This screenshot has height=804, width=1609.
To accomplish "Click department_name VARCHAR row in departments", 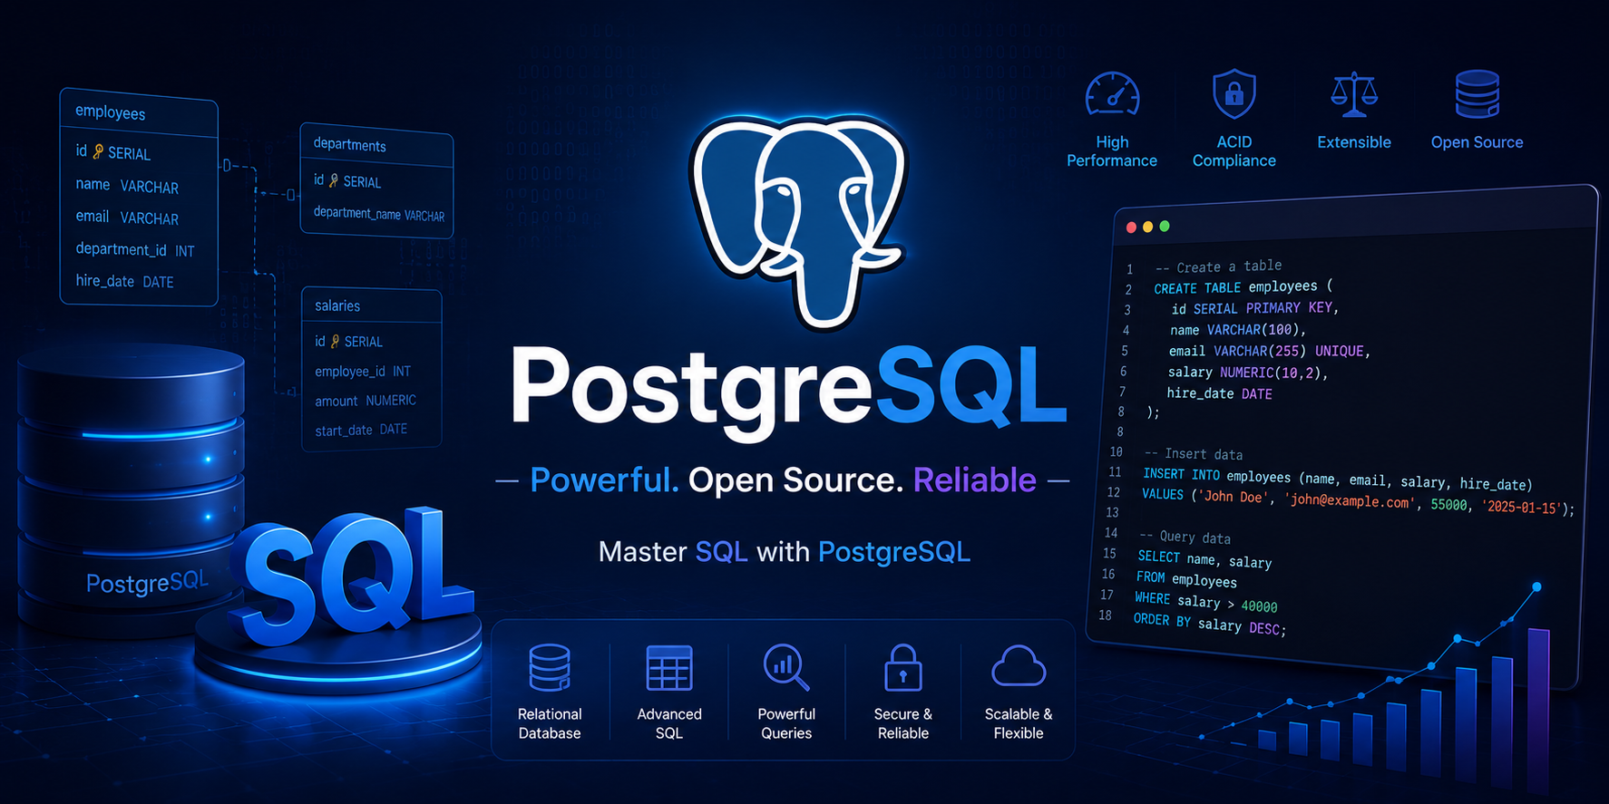I will [x=379, y=214].
